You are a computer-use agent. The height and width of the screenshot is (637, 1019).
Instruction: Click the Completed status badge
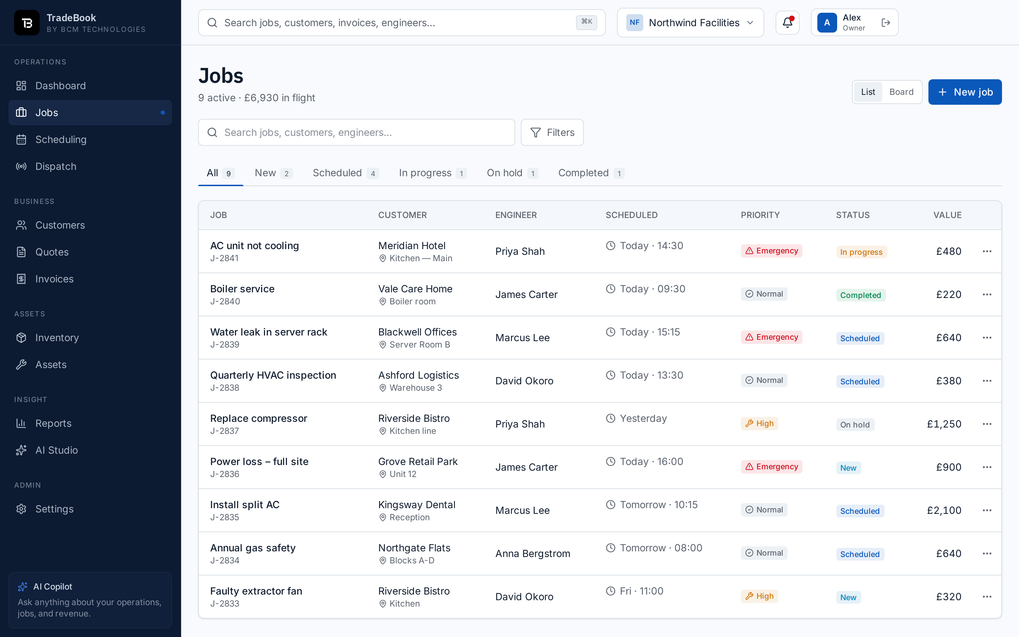[x=861, y=295]
